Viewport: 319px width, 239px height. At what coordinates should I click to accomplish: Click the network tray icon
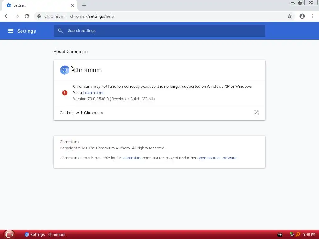[x=292, y=234]
